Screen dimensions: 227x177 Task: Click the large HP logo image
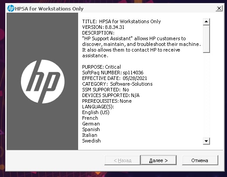(42, 82)
